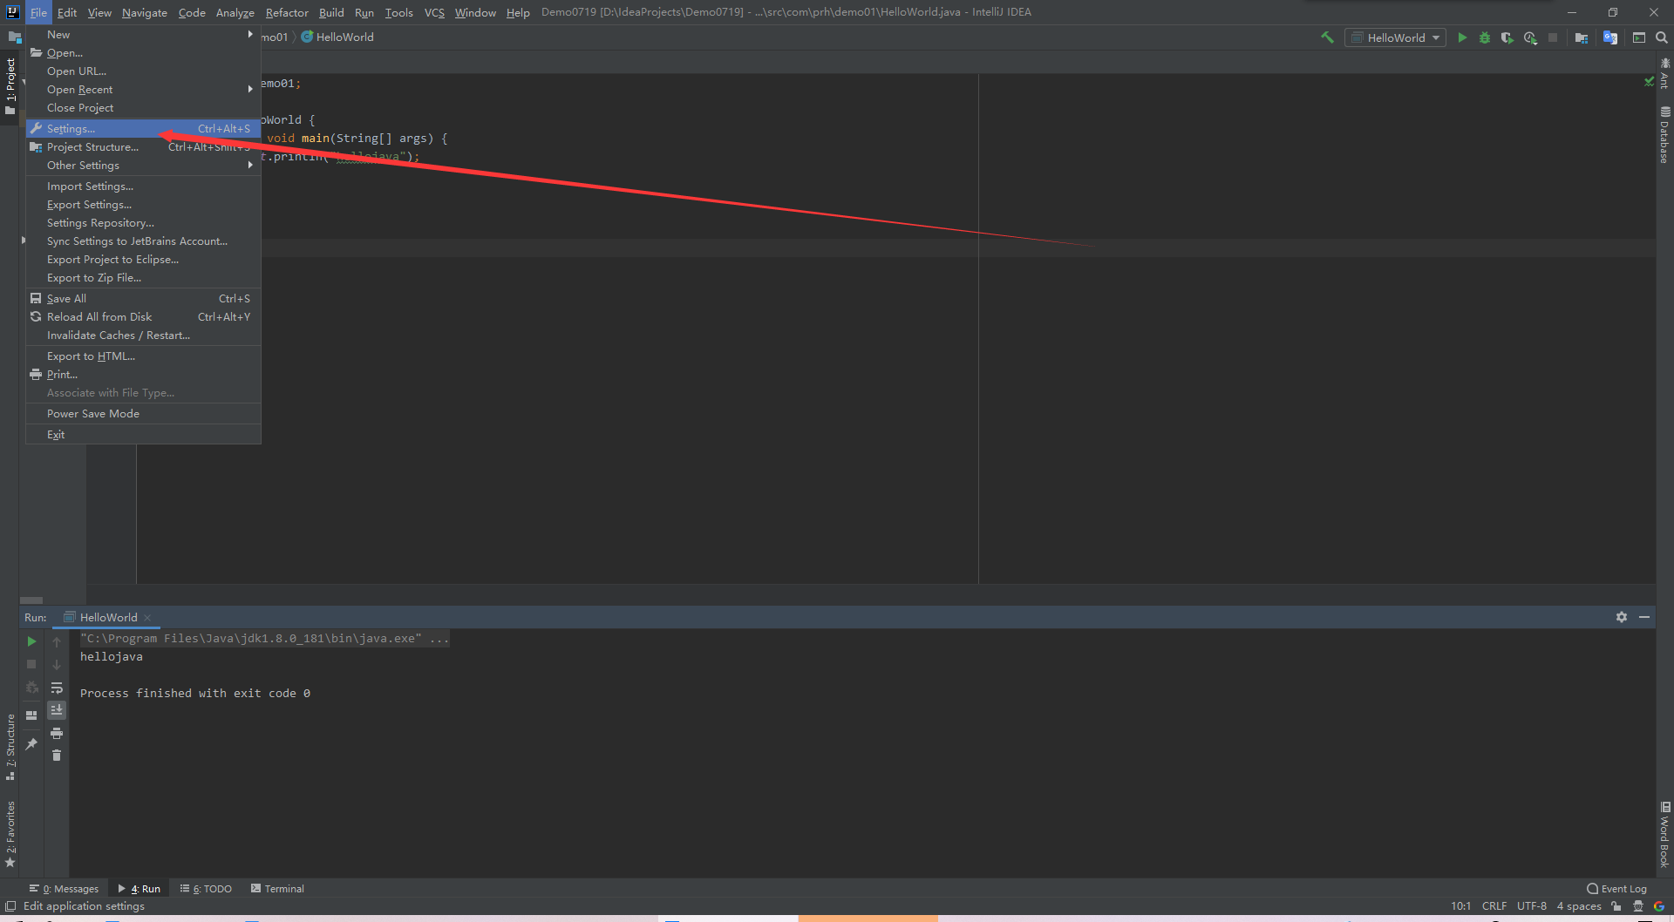Change indent setting 4 spaces
Image resolution: width=1674 pixels, height=922 pixels.
(1579, 906)
